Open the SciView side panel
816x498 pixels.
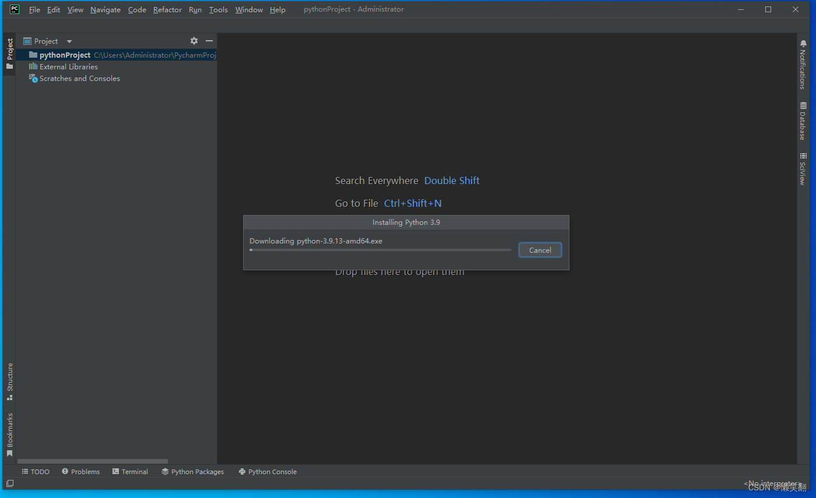803,169
